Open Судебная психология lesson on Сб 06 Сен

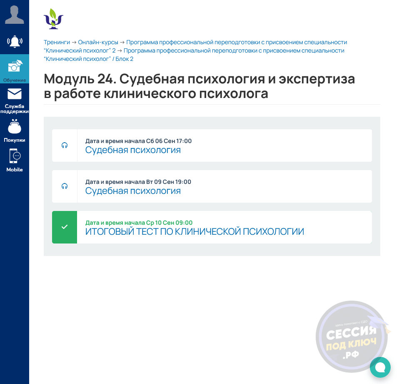point(133,150)
